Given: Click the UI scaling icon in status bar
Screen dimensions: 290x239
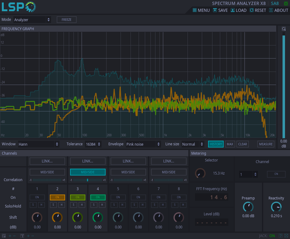Looking at the screenshot, I should [4, 236].
